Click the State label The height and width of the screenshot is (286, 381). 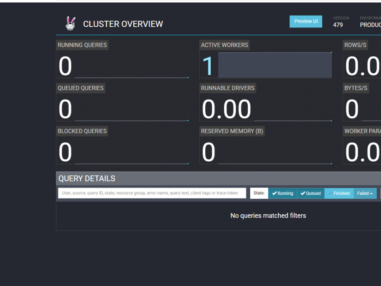point(259,193)
